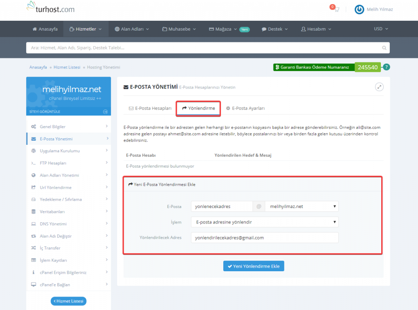Click the turhost.com logo

pyautogui.click(x=50, y=8)
